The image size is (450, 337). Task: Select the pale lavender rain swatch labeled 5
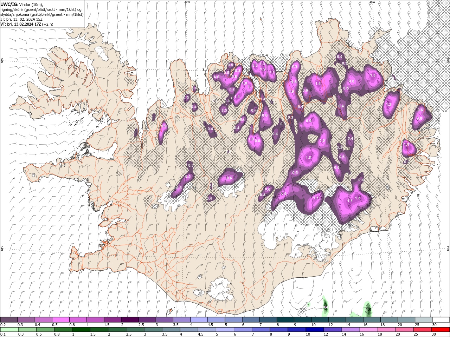click(x=225, y=330)
